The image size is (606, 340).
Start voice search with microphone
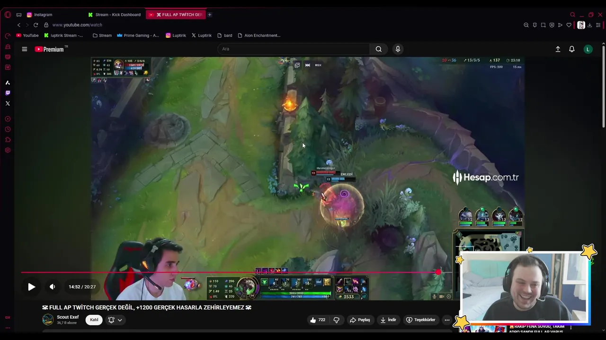click(398, 49)
